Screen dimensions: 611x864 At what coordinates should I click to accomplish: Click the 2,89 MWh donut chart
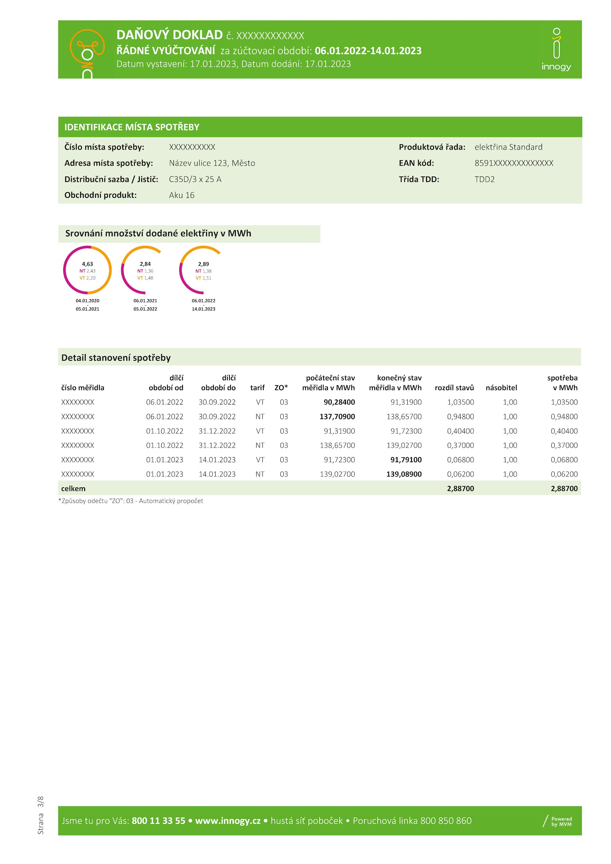pyautogui.click(x=203, y=270)
